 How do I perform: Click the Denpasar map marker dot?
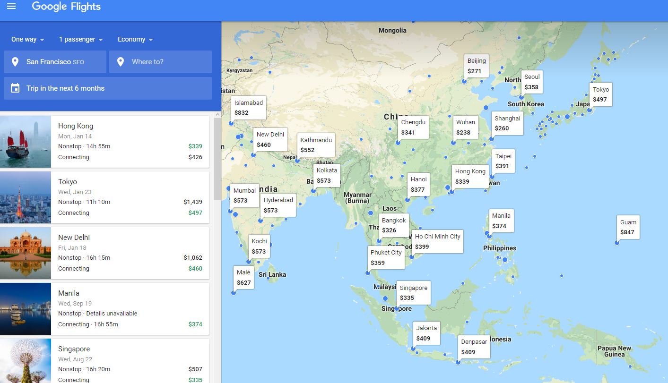tap(458, 362)
